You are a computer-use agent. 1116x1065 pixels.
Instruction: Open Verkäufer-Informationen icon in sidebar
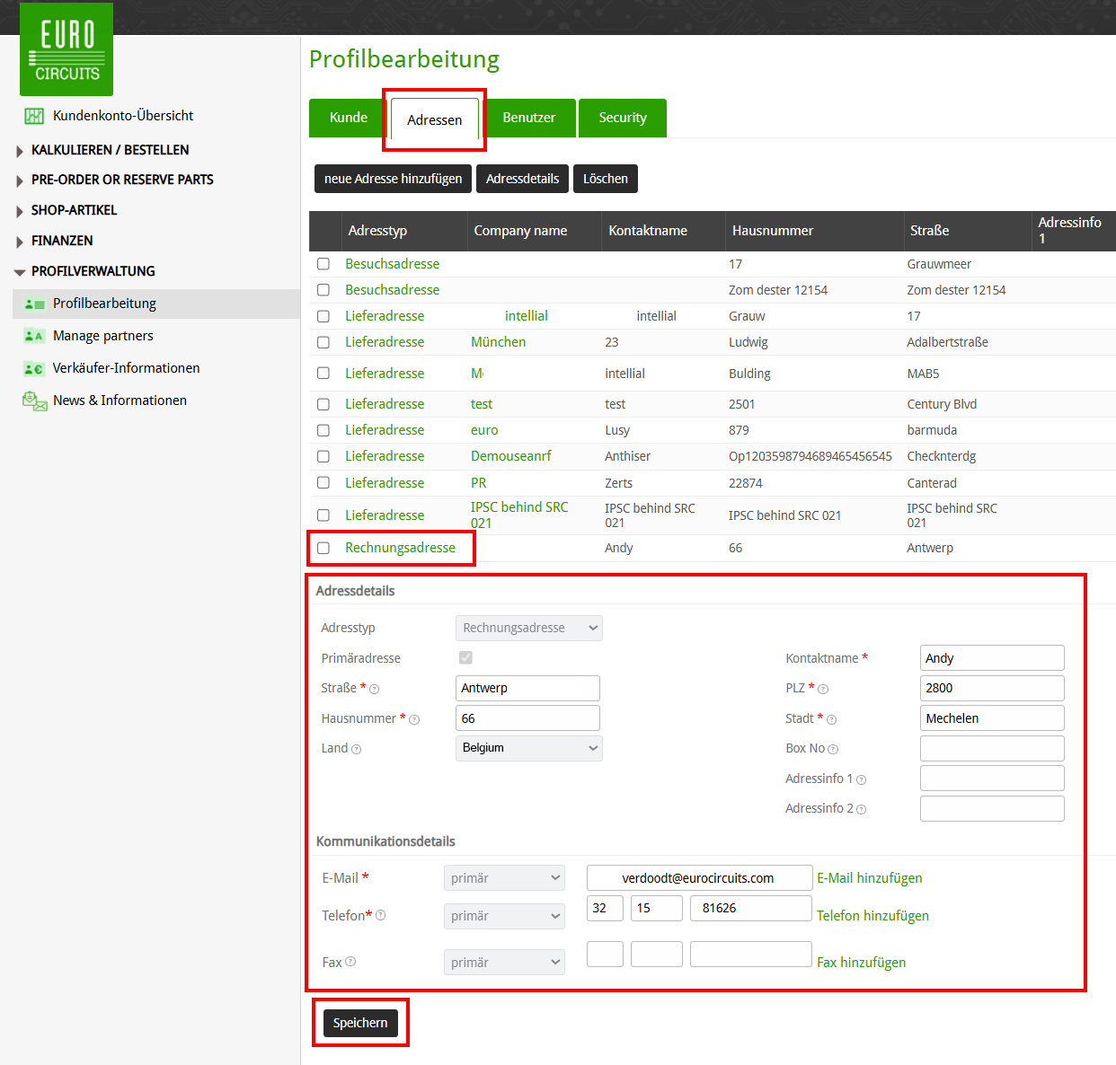tap(34, 368)
